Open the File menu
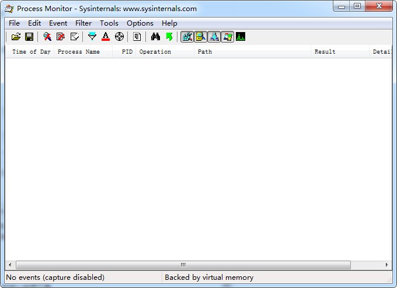This screenshot has height=288, width=397. (x=14, y=23)
